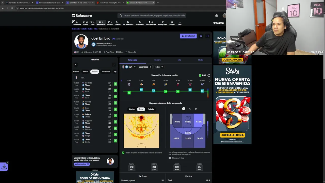Switch to the Info tab
Viewport: 325px width, 183px height.
pyautogui.click(x=179, y=60)
